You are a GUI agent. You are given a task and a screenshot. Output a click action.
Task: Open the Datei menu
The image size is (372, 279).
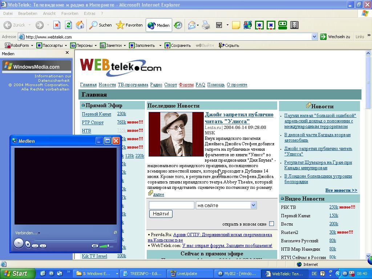click(x=8, y=13)
